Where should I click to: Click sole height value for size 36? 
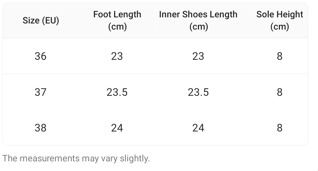coord(280,56)
